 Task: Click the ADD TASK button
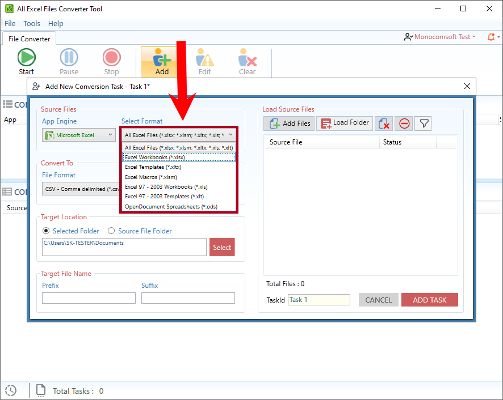(429, 300)
